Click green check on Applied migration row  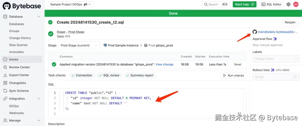(54, 64)
